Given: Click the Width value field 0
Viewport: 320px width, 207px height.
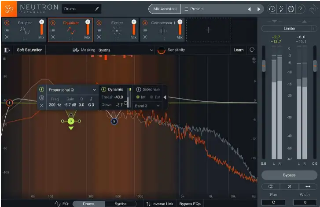Looking at the screenshot, I should 305,202.
